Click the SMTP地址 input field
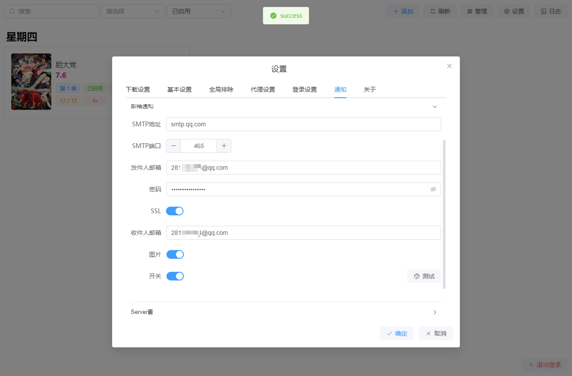Viewport: 572px width, 376px height. (303, 124)
